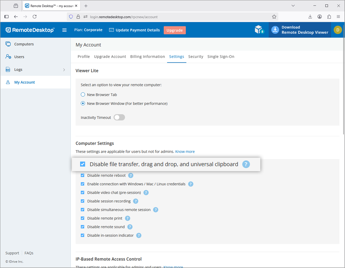This screenshot has height=268, width=345.
Task: Bookmark this page with star icon
Action: click(x=274, y=17)
